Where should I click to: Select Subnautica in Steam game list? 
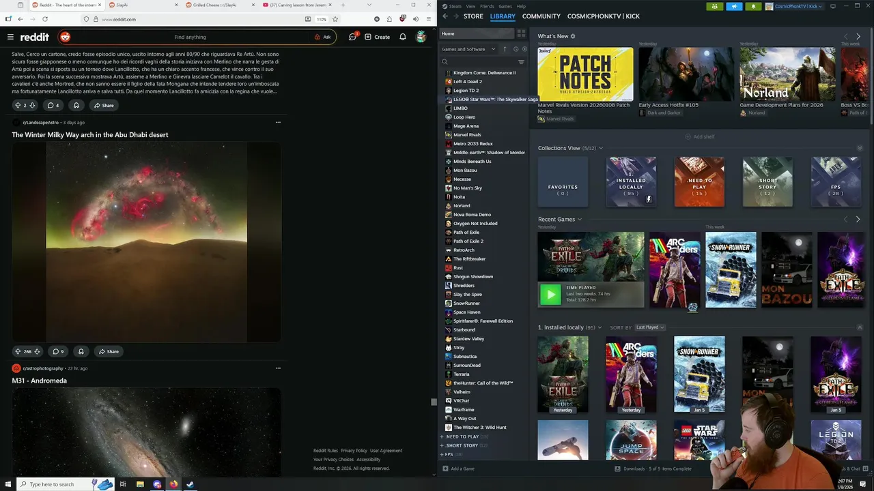(x=465, y=357)
